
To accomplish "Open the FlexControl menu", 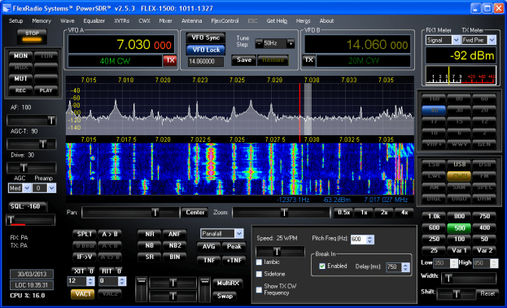I will pos(225,20).
